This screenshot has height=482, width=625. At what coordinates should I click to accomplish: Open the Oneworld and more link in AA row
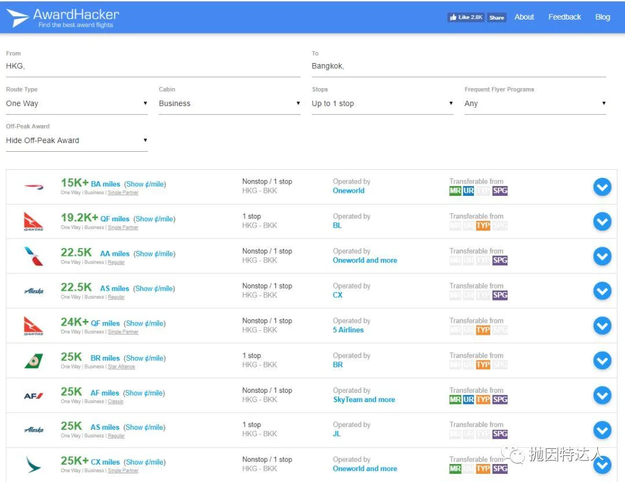point(365,260)
